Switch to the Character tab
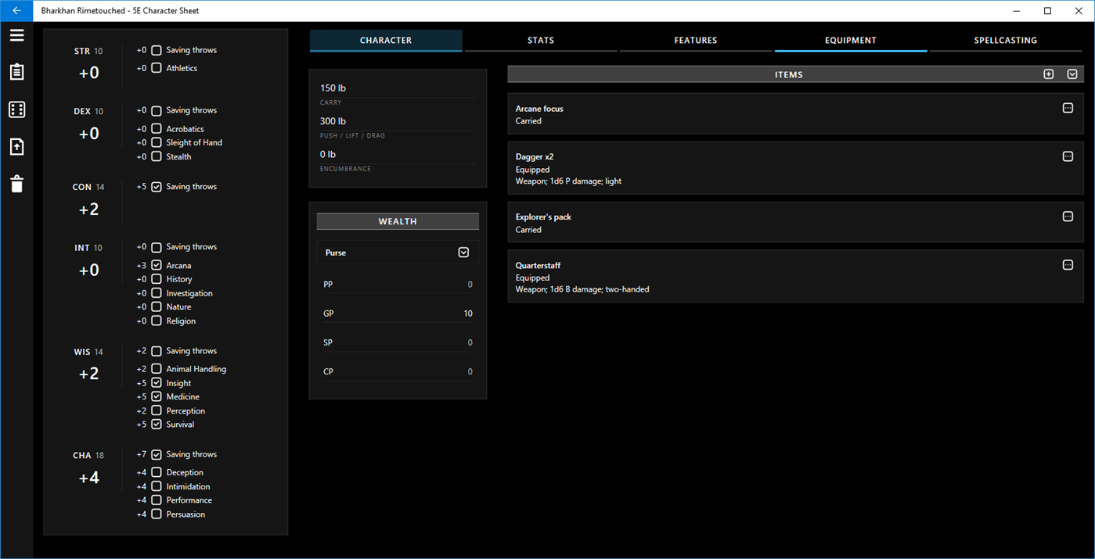This screenshot has width=1095, height=559. click(x=386, y=41)
